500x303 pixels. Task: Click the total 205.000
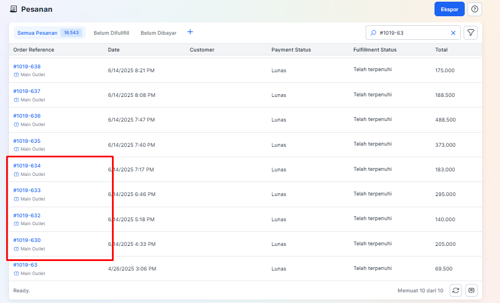point(445,244)
